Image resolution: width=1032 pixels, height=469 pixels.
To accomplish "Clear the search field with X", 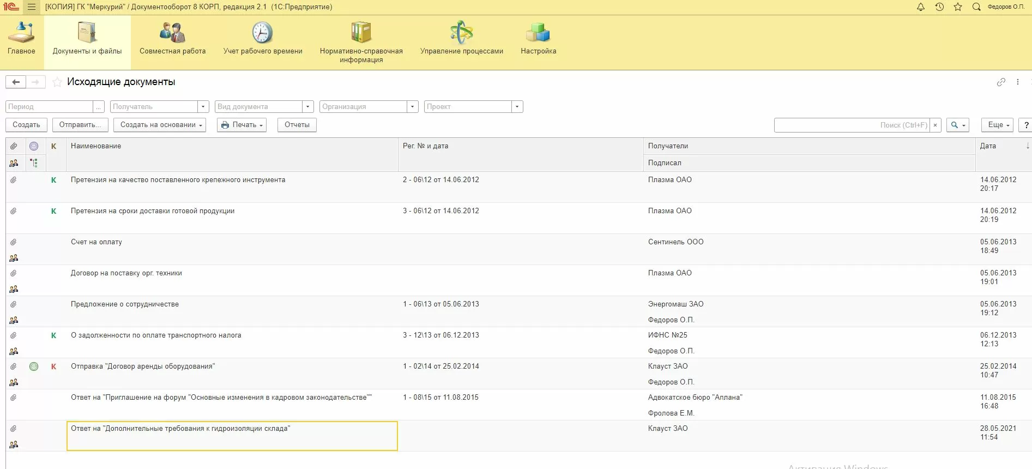I will click(x=936, y=125).
